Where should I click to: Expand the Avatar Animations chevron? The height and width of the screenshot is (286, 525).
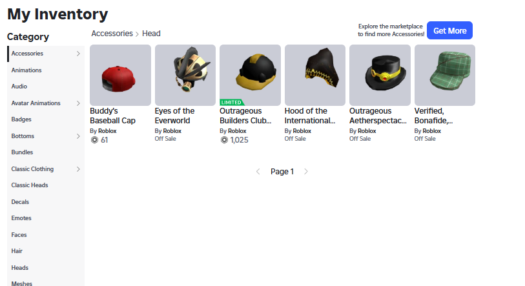[x=78, y=103]
